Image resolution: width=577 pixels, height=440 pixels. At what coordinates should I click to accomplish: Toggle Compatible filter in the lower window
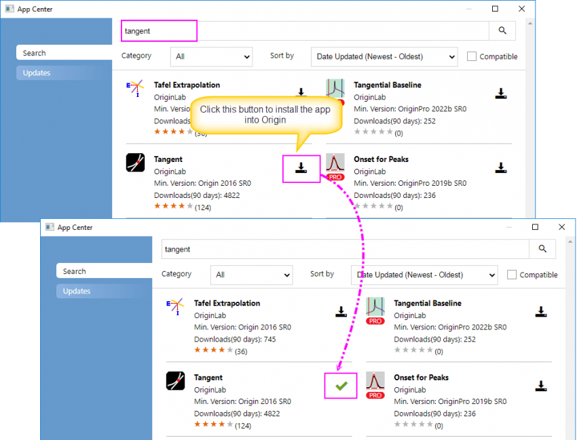click(x=511, y=275)
